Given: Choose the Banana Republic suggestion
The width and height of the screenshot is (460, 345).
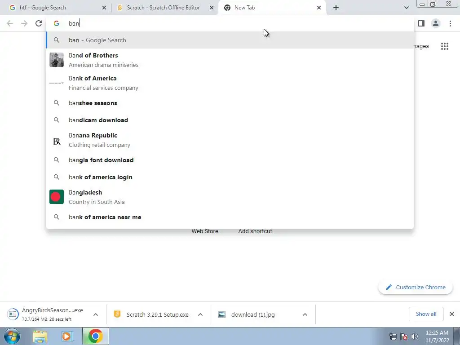Looking at the screenshot, I should click(x=230, y=140).
